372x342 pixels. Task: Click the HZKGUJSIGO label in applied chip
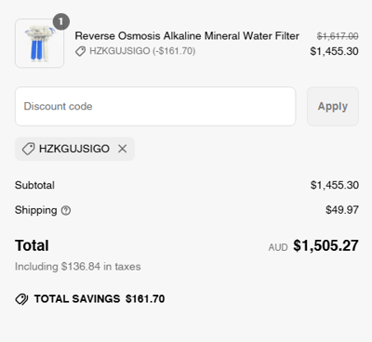(x=74, y=149)
